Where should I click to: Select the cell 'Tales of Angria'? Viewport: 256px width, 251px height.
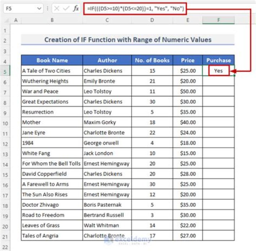[x=52, y=235]
